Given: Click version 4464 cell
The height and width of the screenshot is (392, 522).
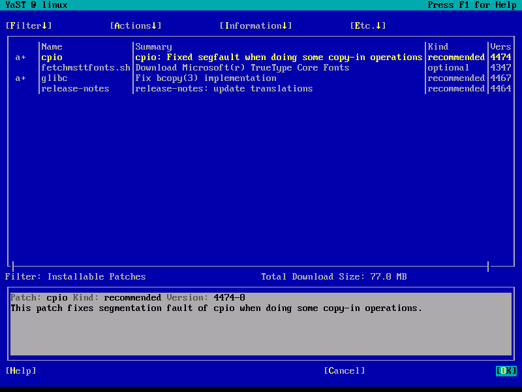Looking at the screenshot, I should pos(500,89).
